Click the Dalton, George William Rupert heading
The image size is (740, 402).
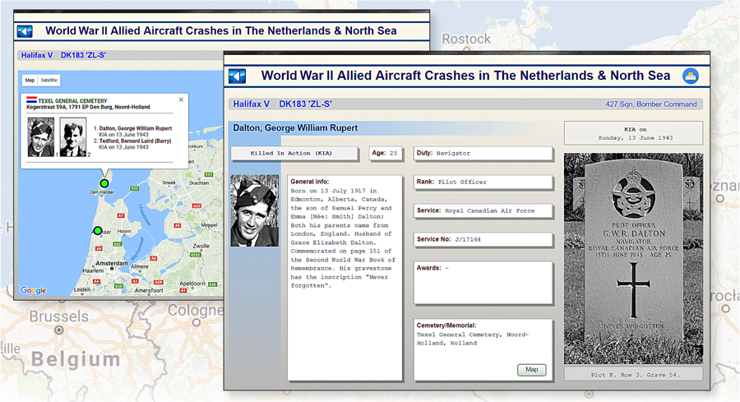coord(295,128)
